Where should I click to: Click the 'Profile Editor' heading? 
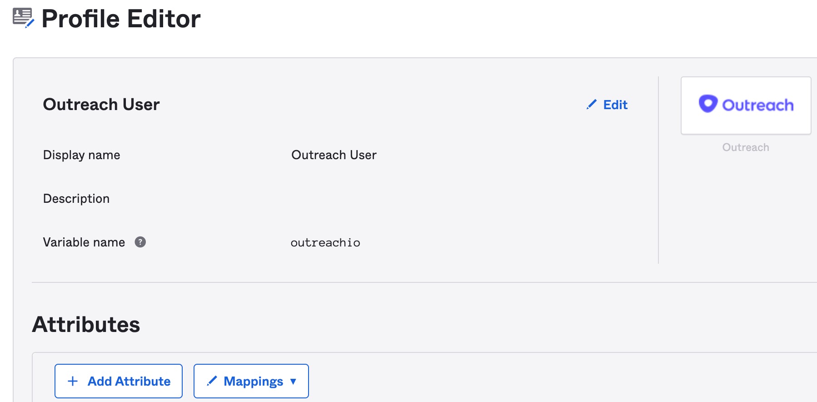click(121, 19)
